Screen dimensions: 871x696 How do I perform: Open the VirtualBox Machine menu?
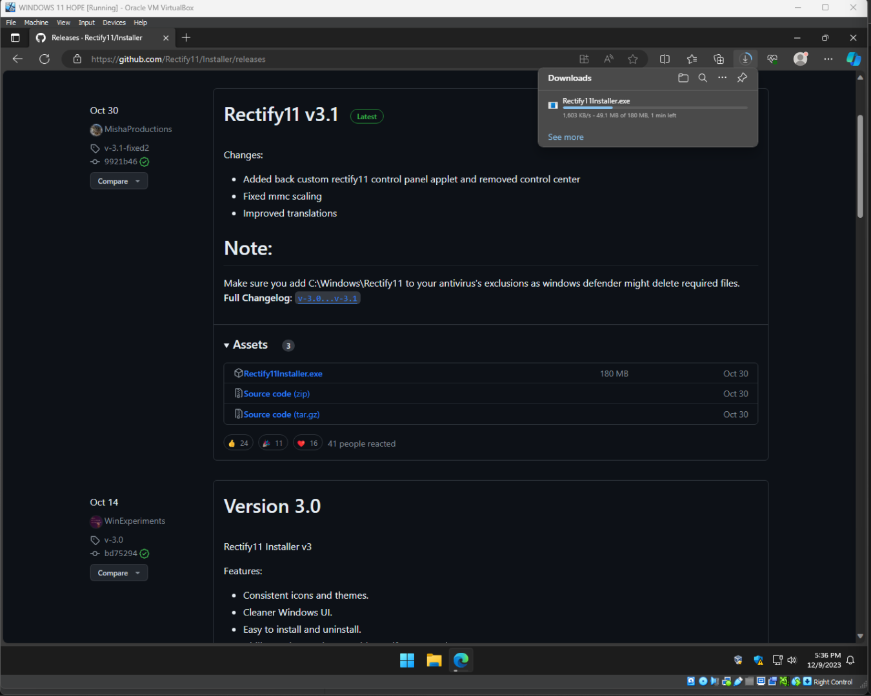click(x=36, y=23)
